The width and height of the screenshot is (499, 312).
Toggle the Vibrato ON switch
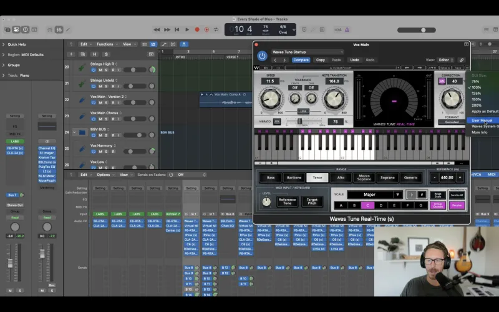coord(278,122)
